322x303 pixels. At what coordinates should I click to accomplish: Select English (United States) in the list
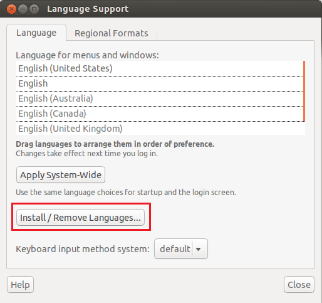160,68
